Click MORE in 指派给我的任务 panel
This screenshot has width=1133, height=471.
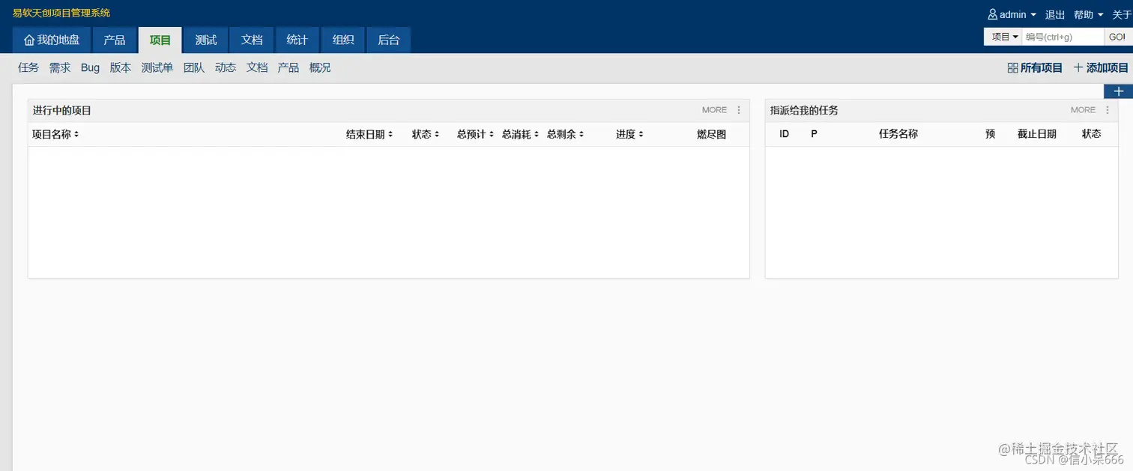pos(1083,110)
